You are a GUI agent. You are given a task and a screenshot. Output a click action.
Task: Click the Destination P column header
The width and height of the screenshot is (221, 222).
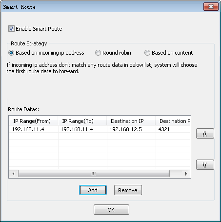pyautogui.click(x=173, y=121)
